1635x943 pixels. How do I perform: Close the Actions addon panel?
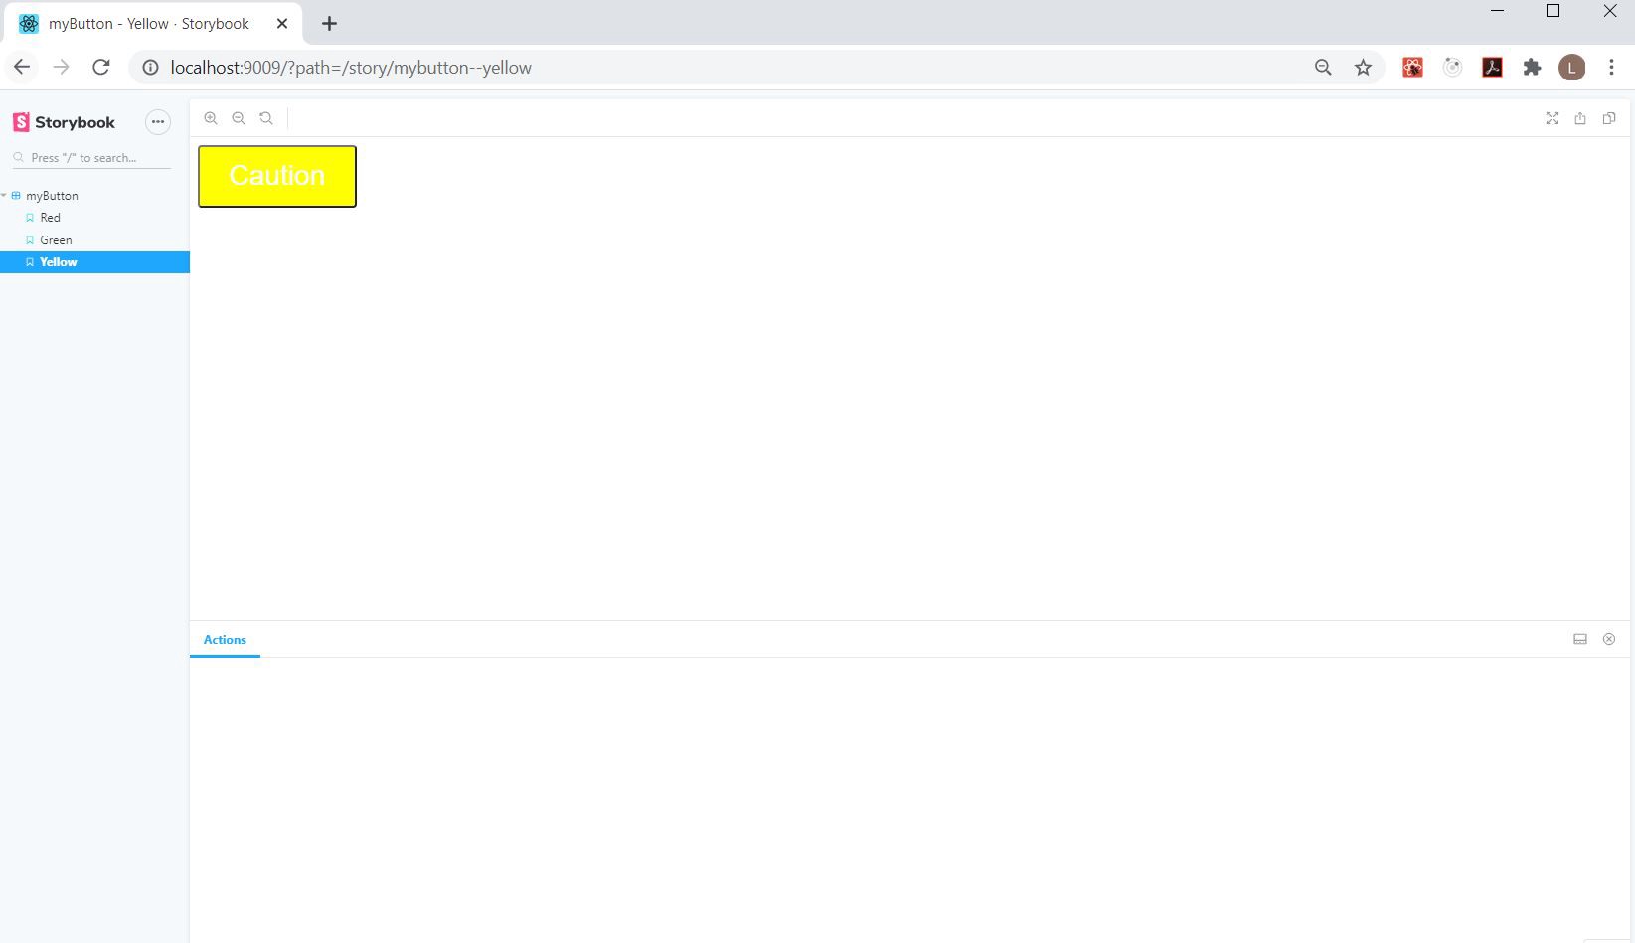tap(1608, 639)
